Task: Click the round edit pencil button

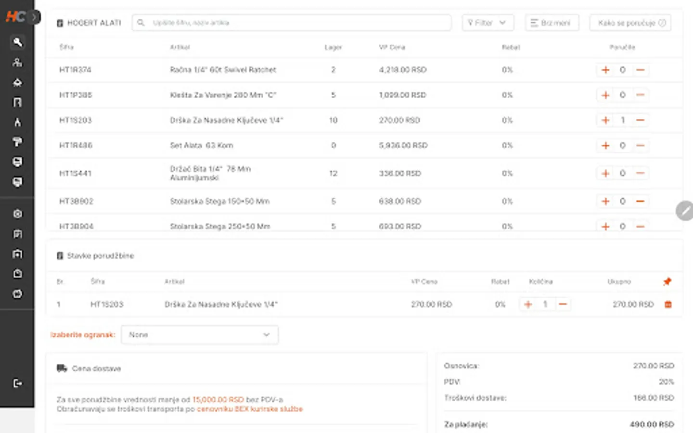Action: click(684, 210)
